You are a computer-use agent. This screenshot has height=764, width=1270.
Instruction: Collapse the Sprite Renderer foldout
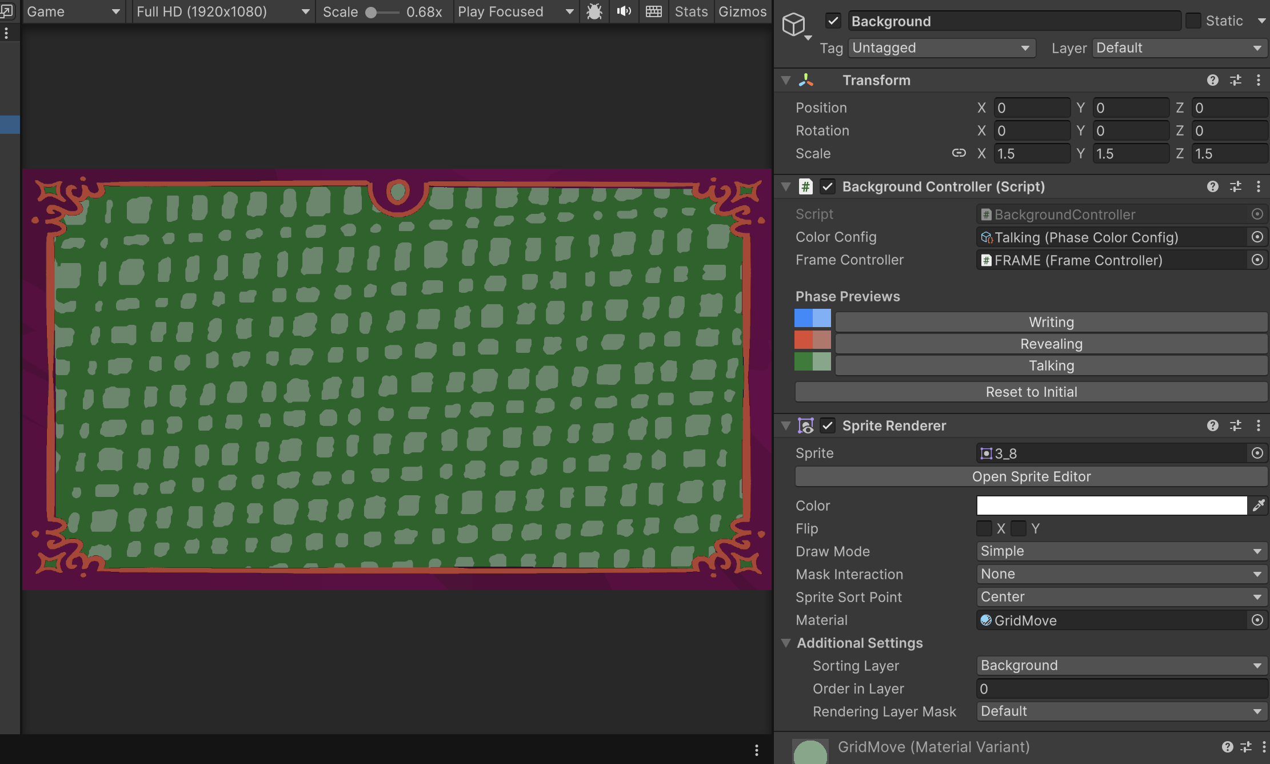786,425
